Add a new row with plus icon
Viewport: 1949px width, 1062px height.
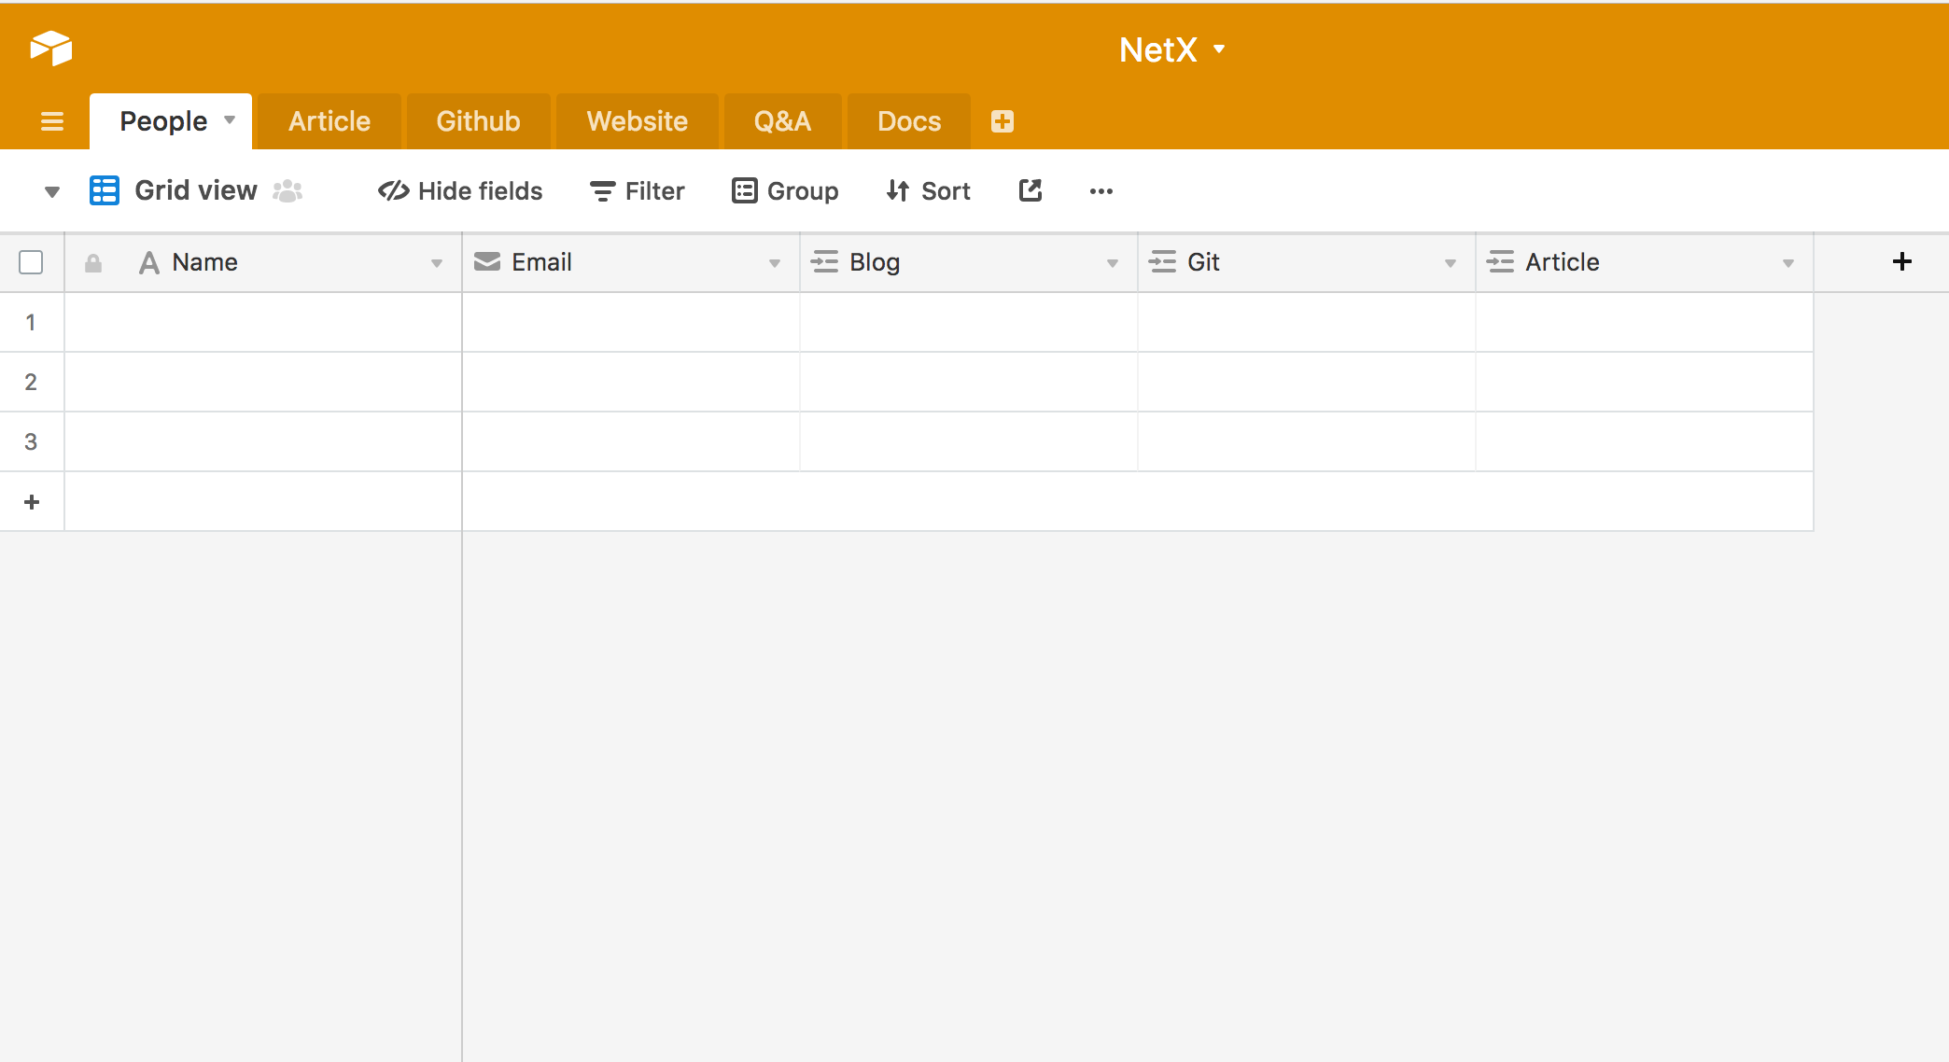32,502
